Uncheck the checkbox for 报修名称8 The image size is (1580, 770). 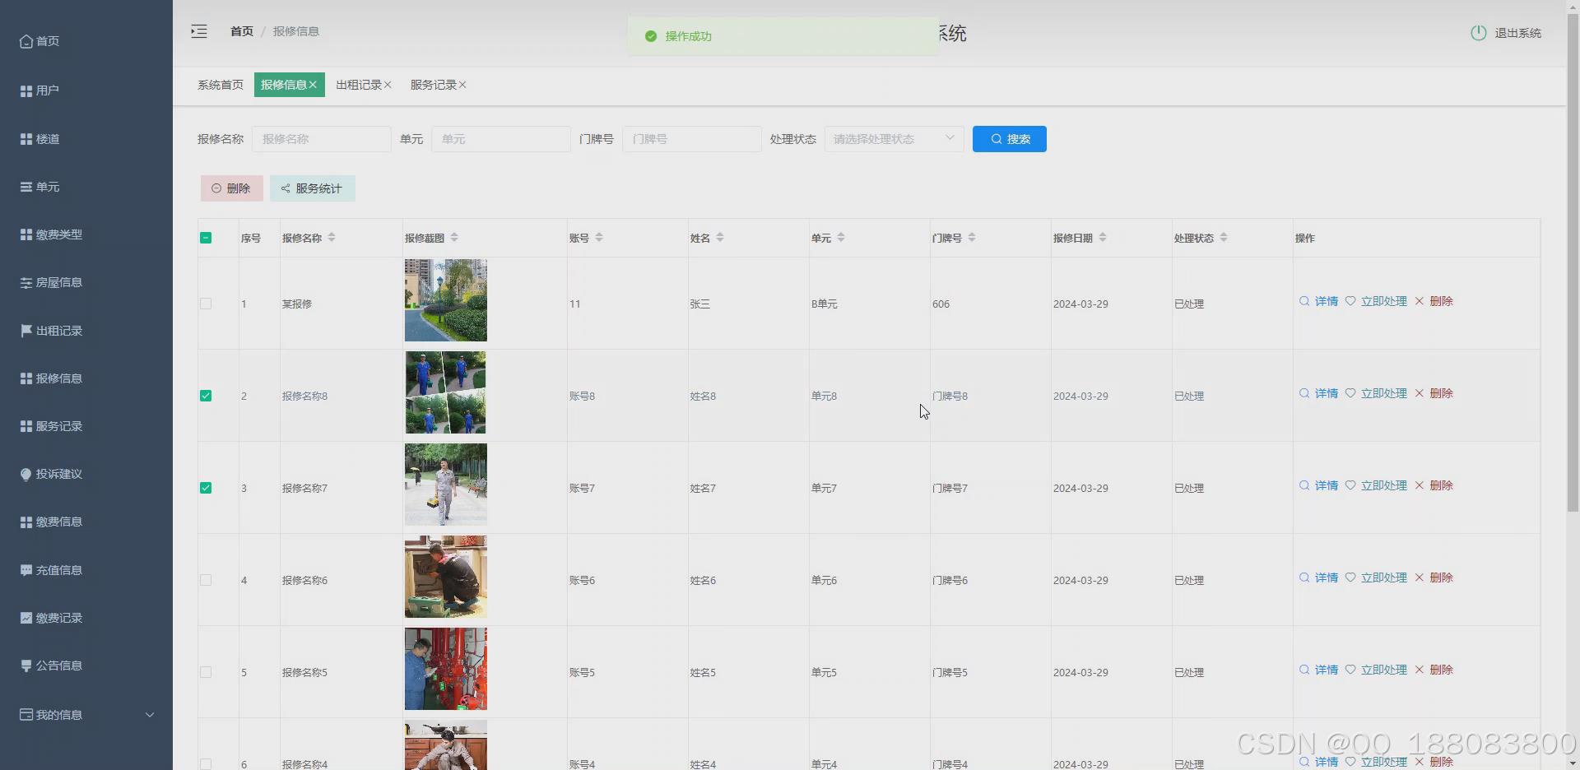pyautogui.click(x=205, y=396)
